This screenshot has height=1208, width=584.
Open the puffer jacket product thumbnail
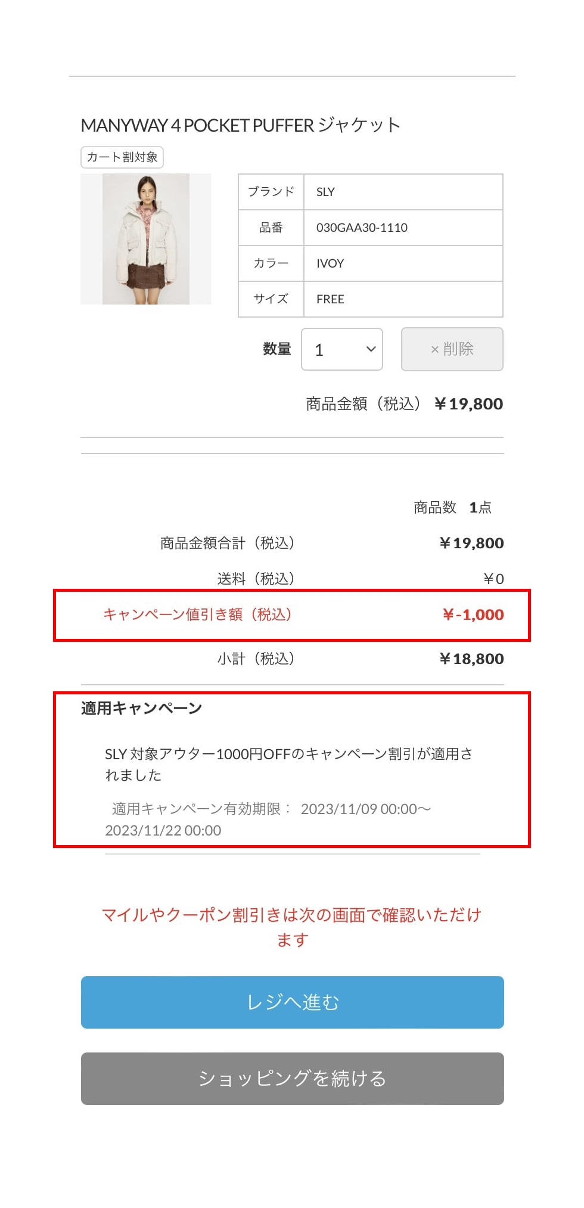click(146, 239)
